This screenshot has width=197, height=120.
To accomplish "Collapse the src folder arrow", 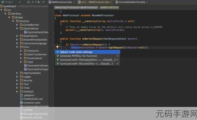I will (x=1, y=10).
